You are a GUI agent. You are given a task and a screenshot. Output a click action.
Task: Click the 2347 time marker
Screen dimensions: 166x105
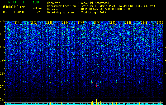(x=112, y=22)
